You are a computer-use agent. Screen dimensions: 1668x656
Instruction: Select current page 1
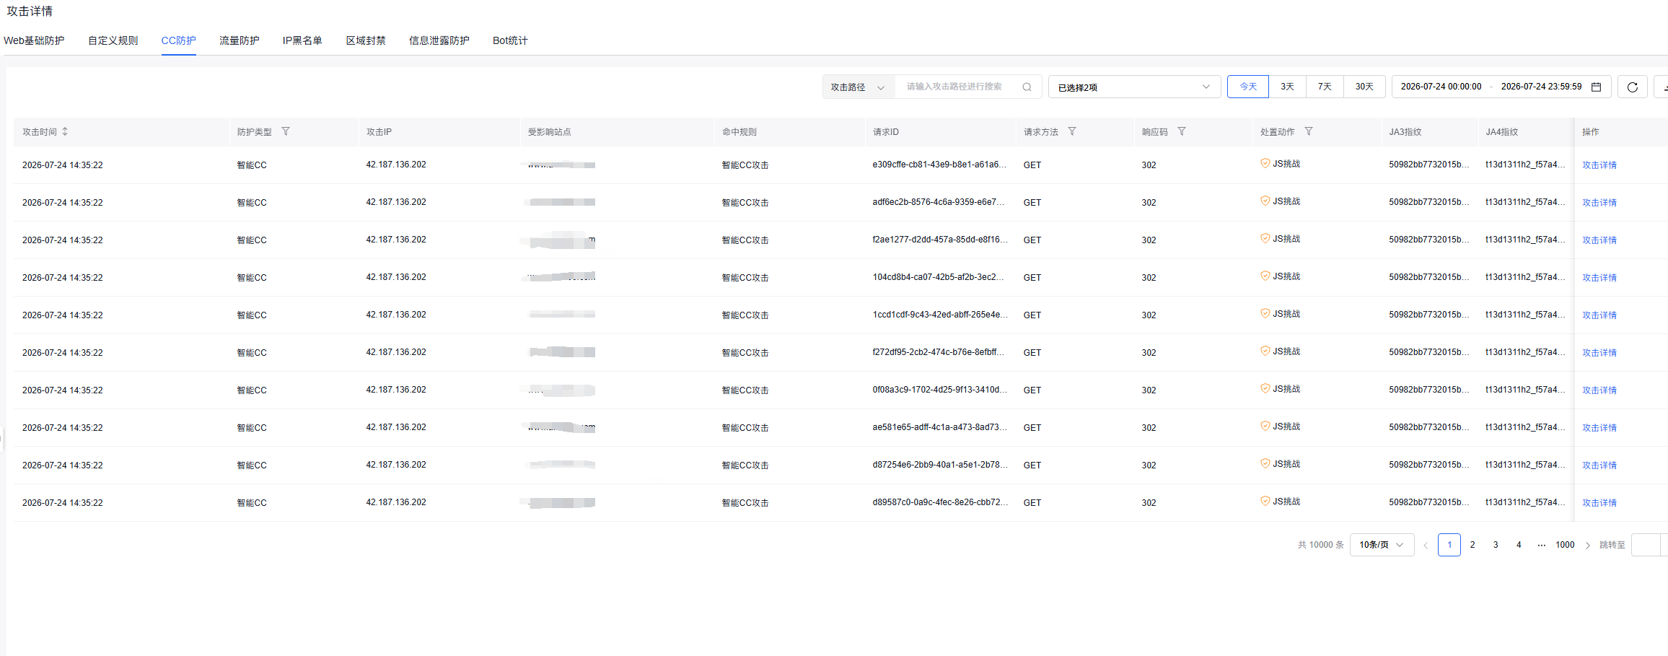1449,545
